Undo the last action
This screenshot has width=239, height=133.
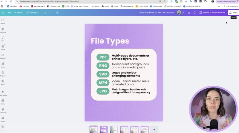tap(45, 12)
